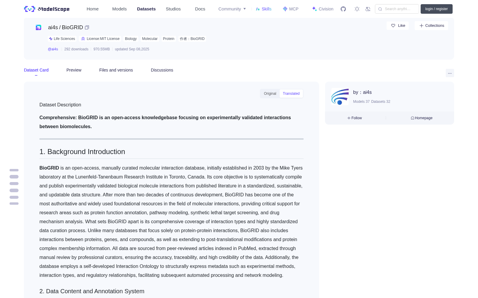Click the MIT License badge icon
The height and width of the screenshot is (298, 478).
83,39
